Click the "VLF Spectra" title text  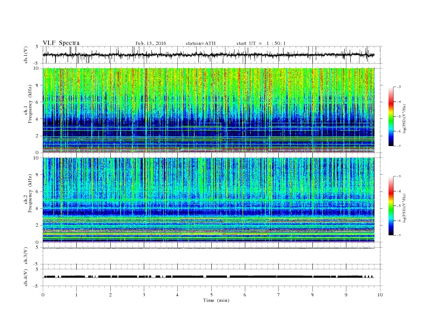[x=61, y=43]
